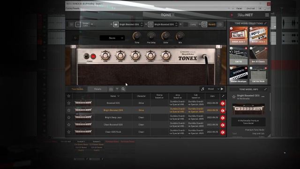The image size is (300, 169).
Task: Open the Cali 50 collection
Action: [x=239, y=55]
